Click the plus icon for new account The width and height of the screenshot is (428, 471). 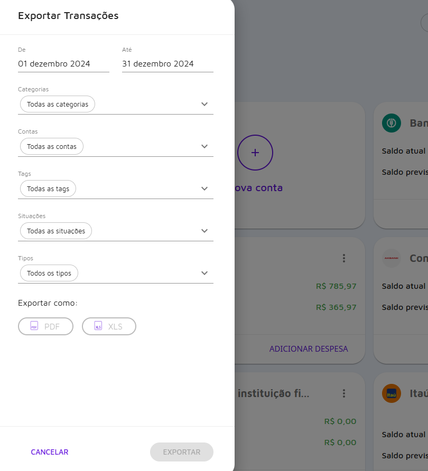(x=255, y=153)
